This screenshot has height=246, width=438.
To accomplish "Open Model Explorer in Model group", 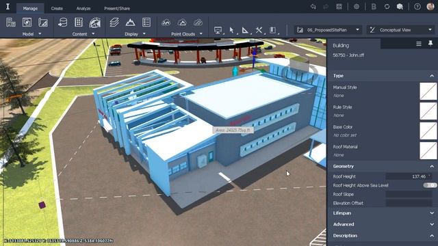I will [11, 23].
